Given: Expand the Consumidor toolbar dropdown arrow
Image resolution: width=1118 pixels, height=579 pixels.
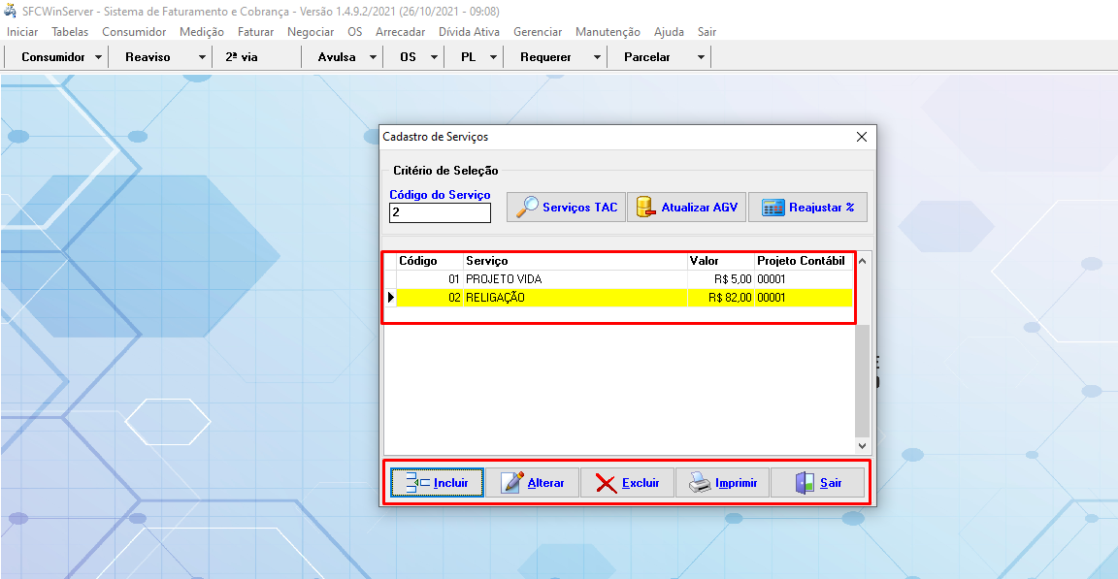Looking at the screenshot, I should click(99, 57).
